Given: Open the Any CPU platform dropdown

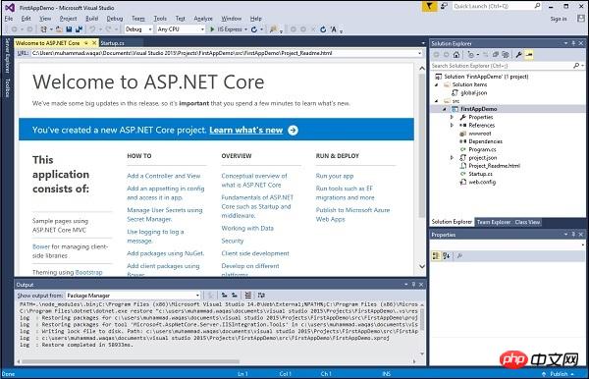Looking at the screenshot, I should click(x=202, y=29).
